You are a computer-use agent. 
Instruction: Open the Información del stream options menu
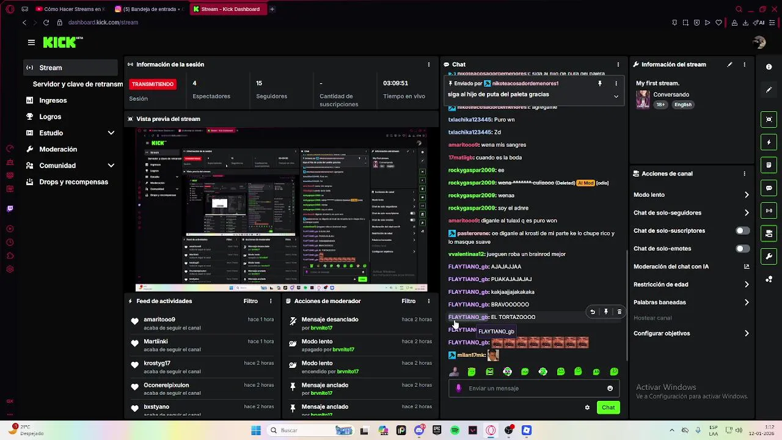tap(744, 64)
